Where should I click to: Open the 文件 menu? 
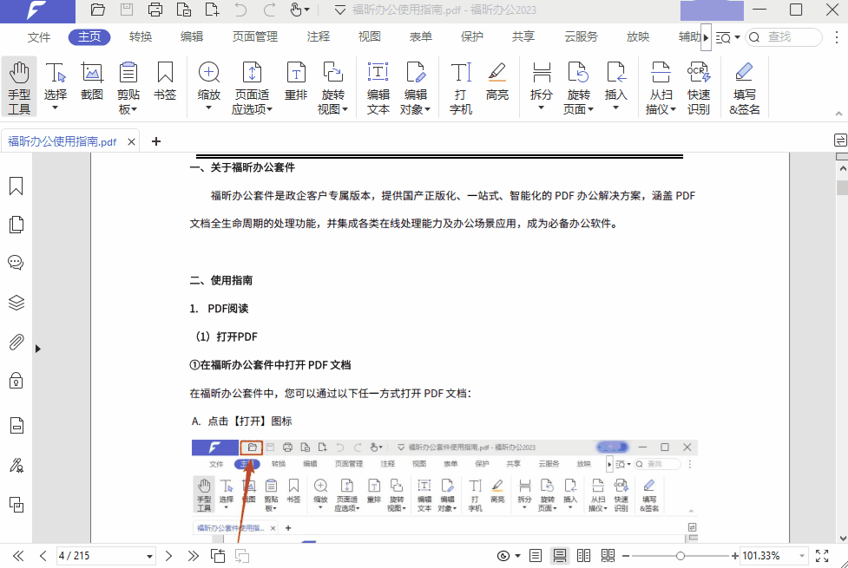[x=38, y=37]
